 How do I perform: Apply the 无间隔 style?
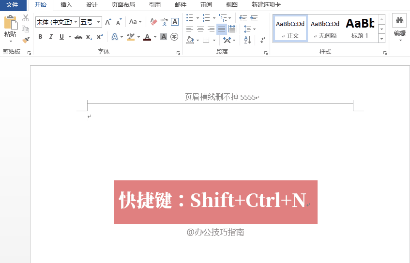325,28
